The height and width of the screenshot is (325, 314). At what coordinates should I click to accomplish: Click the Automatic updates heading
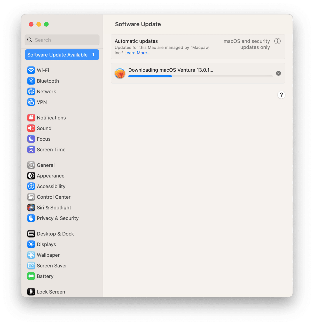coord(136,41)
